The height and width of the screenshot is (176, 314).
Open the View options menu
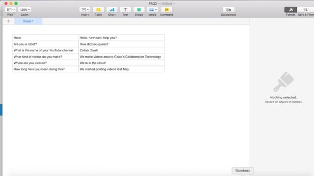10,10
